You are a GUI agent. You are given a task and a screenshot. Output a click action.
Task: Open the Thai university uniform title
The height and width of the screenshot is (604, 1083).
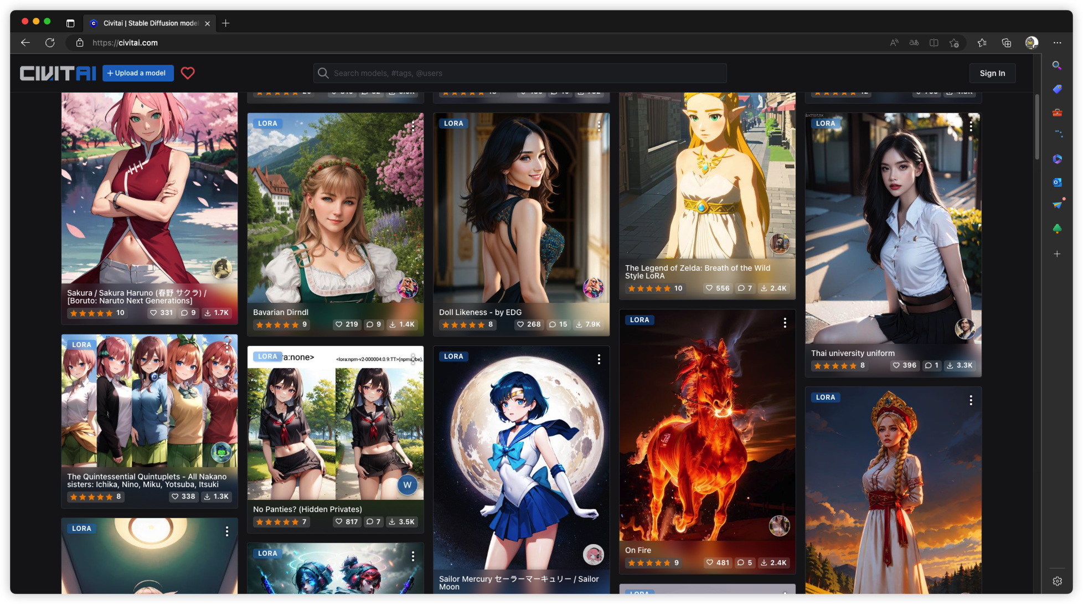[x=853, y=353]
